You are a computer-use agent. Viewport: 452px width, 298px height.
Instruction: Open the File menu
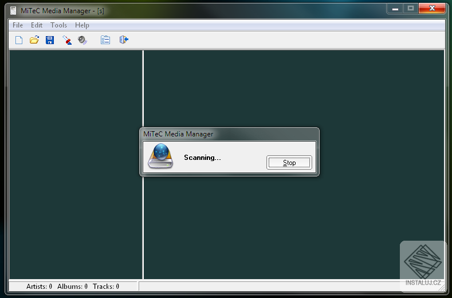[x=18, y=25]
